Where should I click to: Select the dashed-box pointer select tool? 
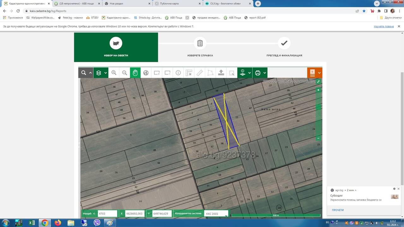tap(232, 73)
